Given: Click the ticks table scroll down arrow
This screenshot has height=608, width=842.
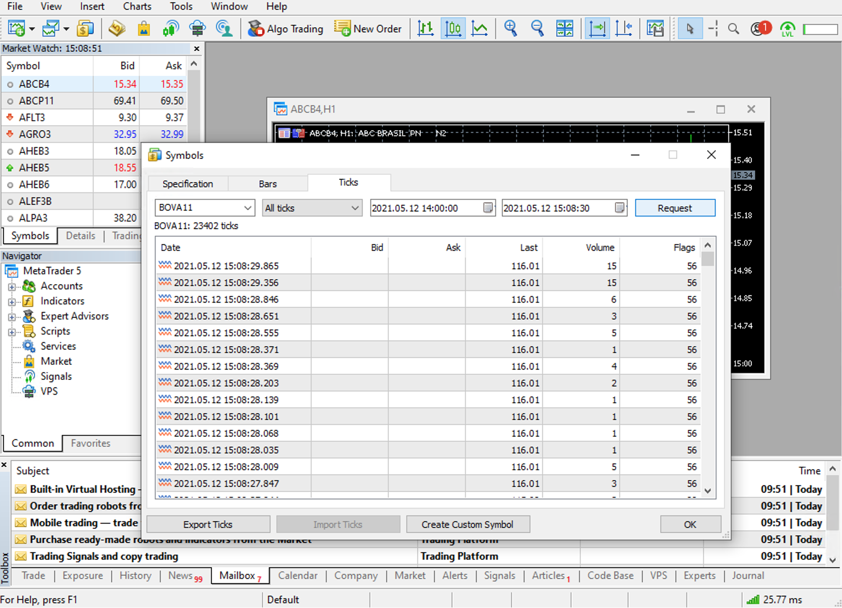Looking at the screenshot, I should point(707,491).
